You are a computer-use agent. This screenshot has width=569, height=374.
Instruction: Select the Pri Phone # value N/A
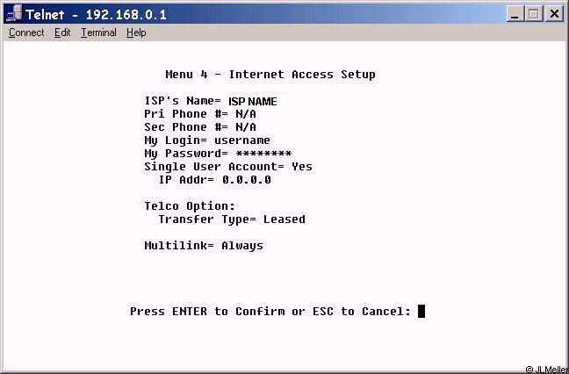coord(246,114)
